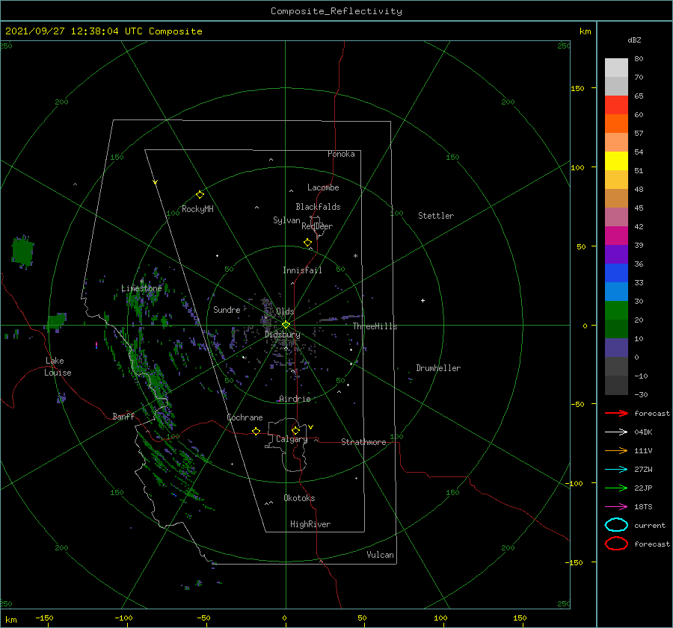Click the Cochrane town label
The width and height of the screenshot is (673, 628).
click(245, 417)
